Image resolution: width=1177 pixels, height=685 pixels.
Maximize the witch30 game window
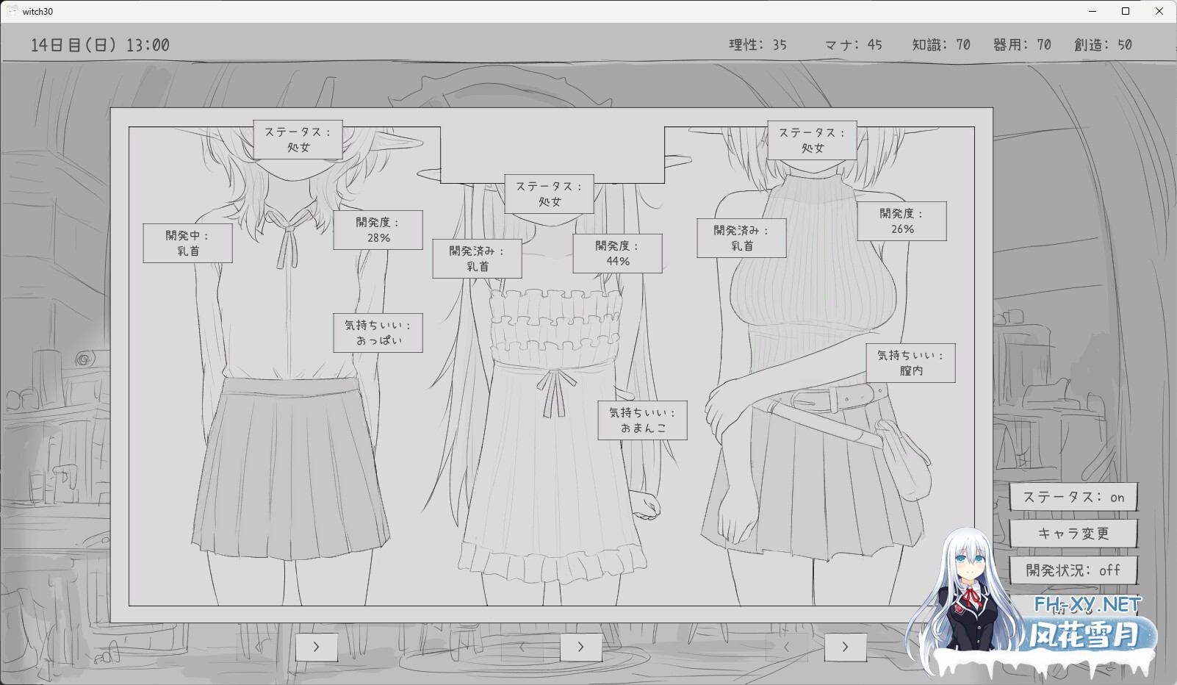[1124, 11]
